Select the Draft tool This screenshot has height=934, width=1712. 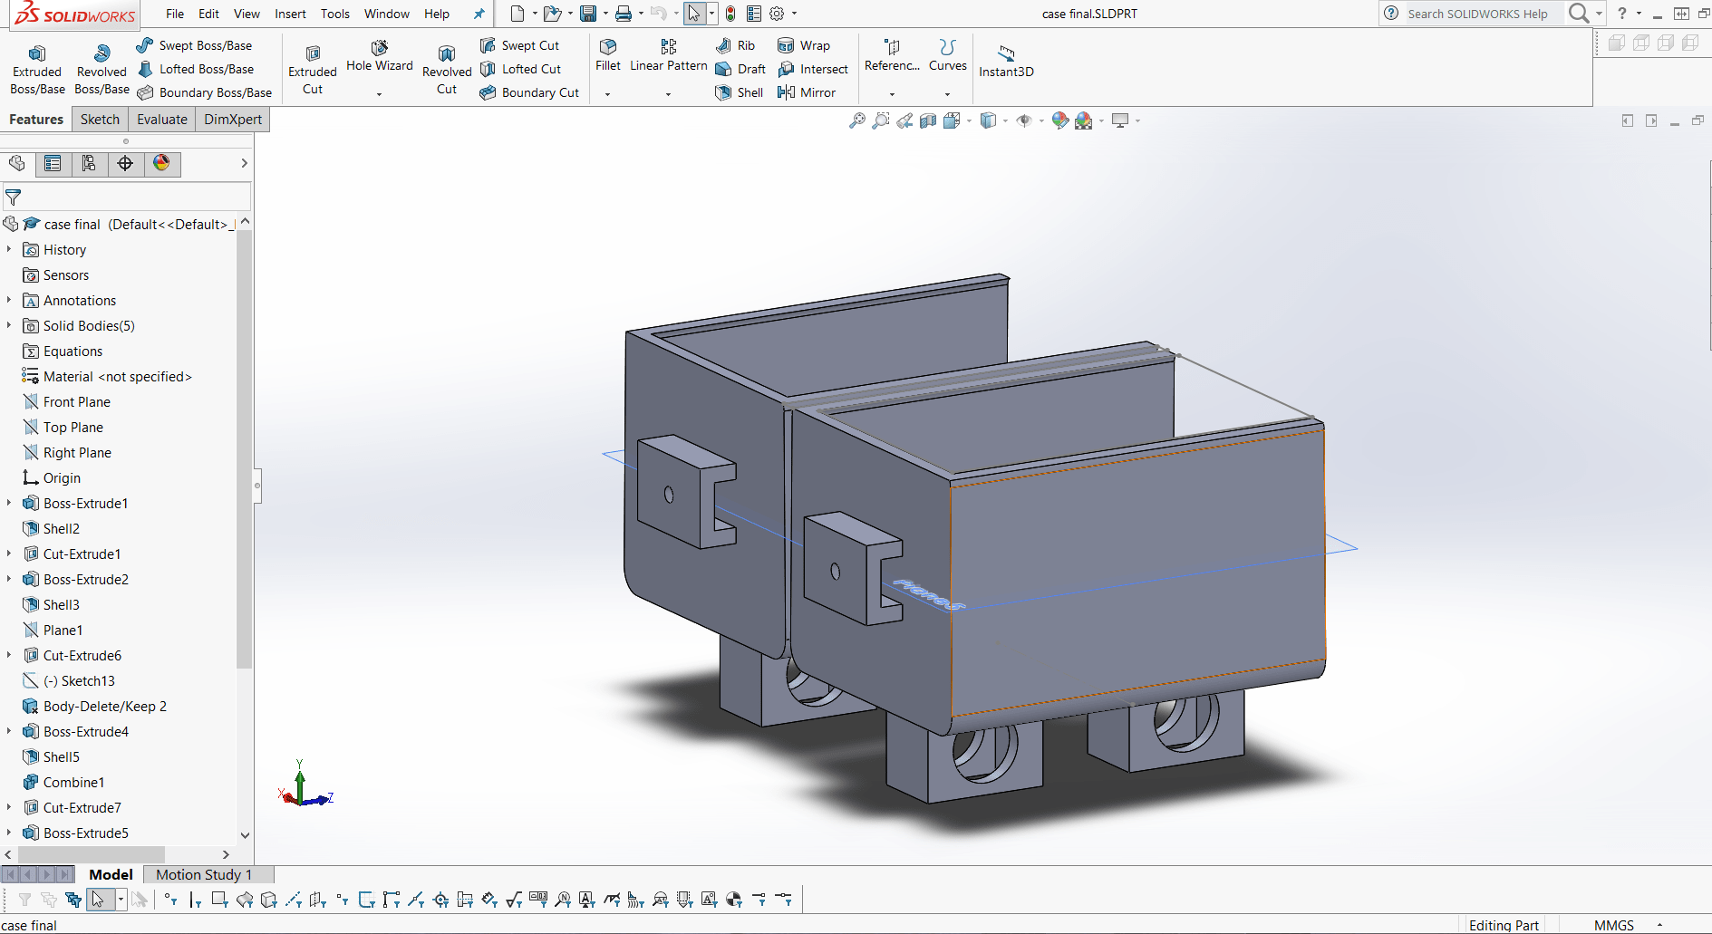[740, 69]
